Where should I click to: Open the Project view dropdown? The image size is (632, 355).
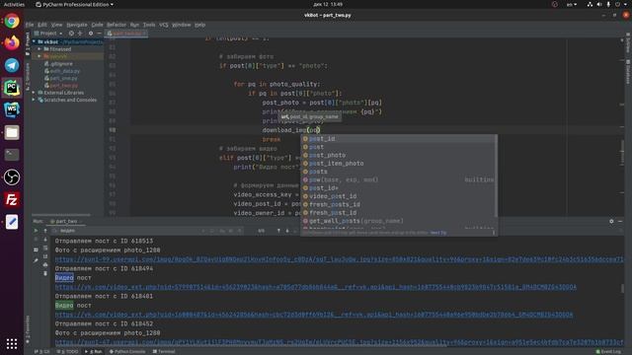48,34
